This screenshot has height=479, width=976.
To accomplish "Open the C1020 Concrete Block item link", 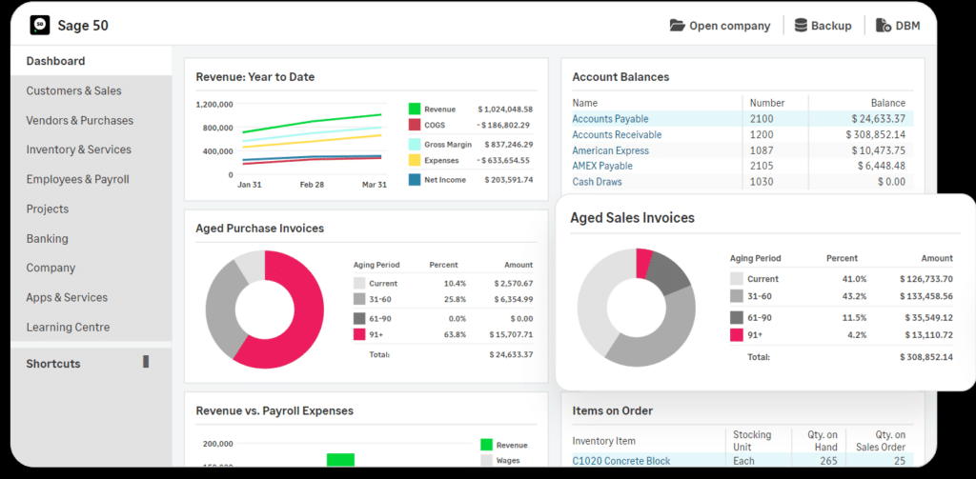I will 621,461.
